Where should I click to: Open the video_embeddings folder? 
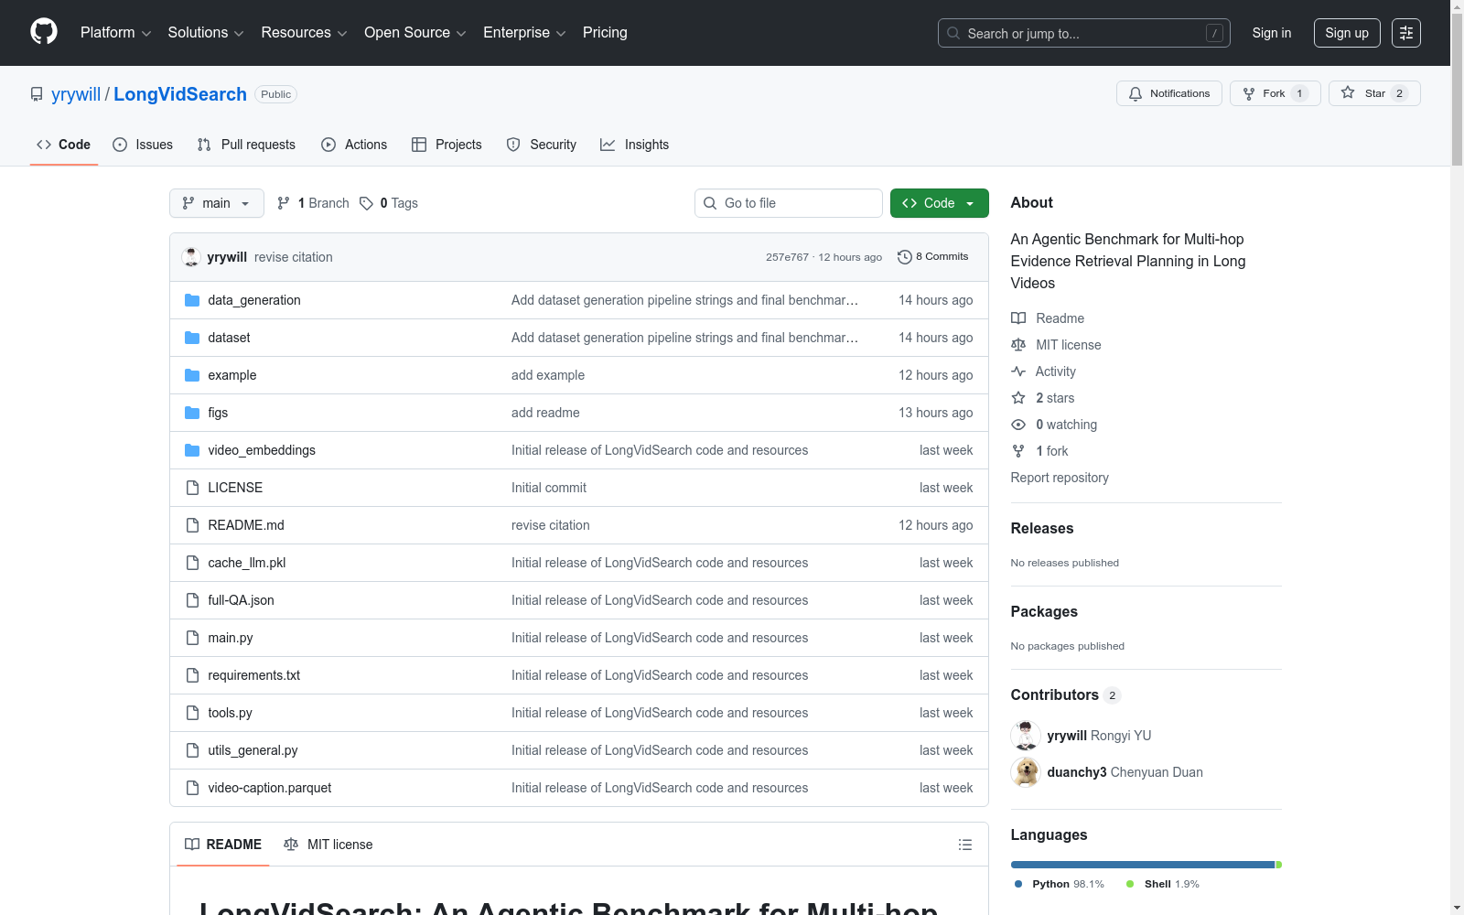click(262, 450)
